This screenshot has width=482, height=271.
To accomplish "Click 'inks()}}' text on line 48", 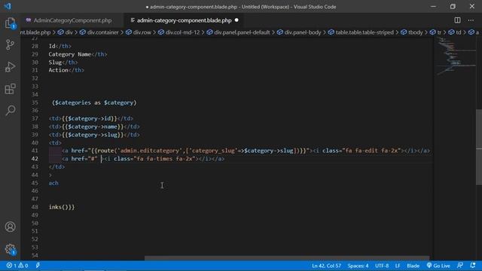I will (x=62, y=207).
